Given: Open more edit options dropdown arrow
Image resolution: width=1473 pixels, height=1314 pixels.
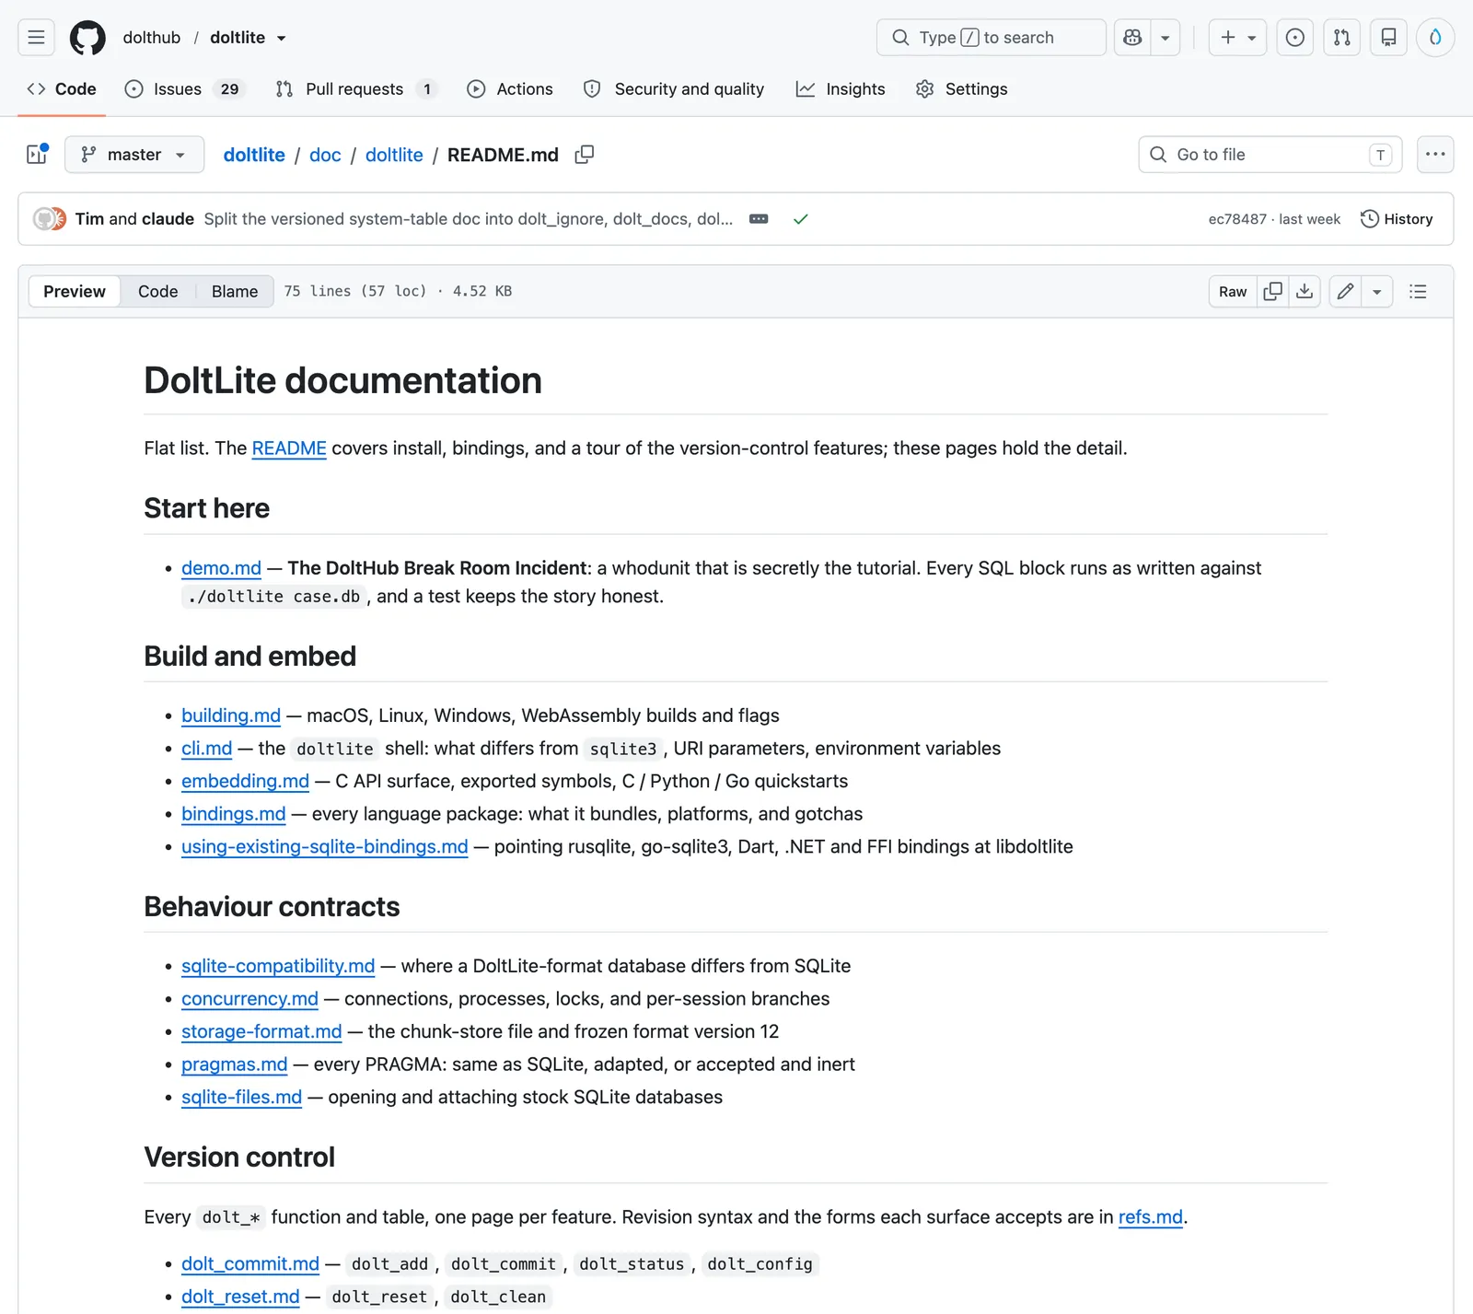Looking at the screenshot, I should pos(1377,292).
